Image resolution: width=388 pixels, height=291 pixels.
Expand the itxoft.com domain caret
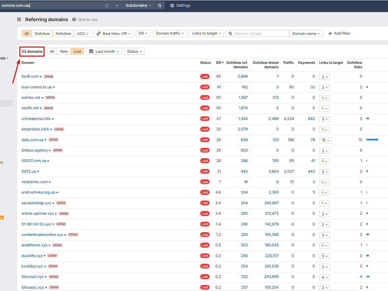pos(41,77)
